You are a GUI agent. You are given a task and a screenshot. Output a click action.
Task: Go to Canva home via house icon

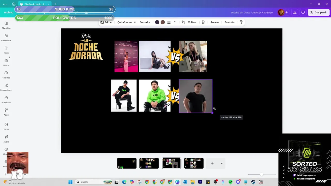click(14, 4)
